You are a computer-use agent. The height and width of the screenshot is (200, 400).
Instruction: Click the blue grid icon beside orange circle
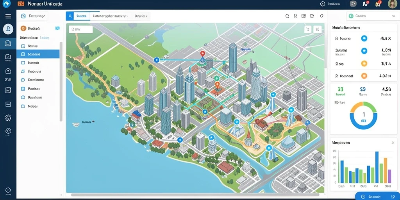coord(57,28)
